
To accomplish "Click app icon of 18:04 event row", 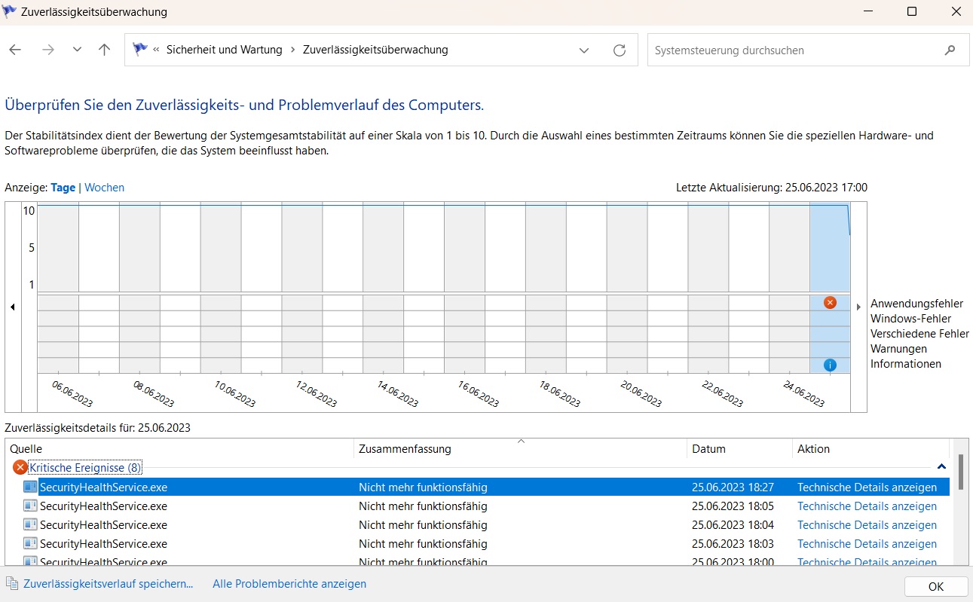I will tap(30, 524).
